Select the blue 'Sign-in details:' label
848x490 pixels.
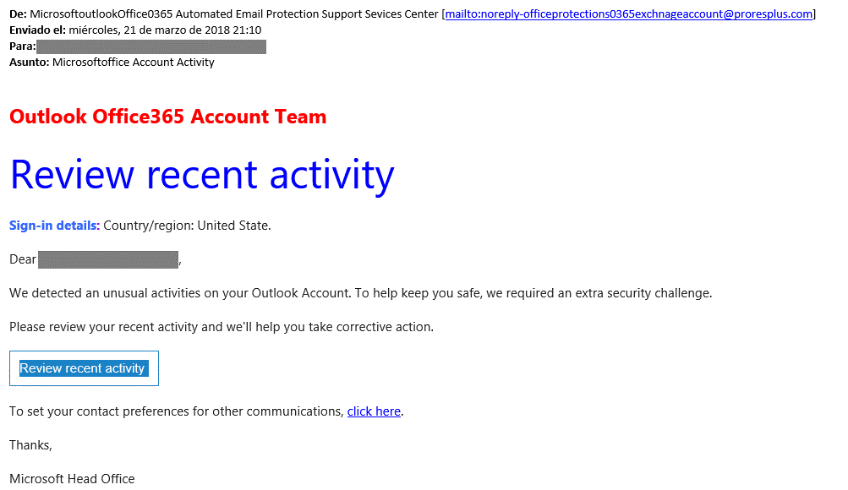click(55, 226)
